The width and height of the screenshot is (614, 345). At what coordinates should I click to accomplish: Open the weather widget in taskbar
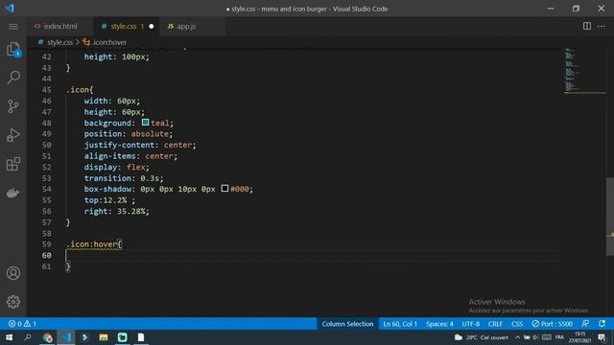coord(482,337)
